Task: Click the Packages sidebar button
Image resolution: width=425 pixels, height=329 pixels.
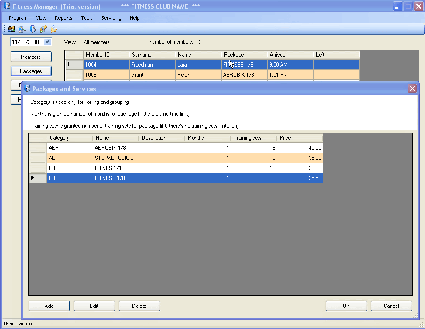Action: pyautogui.click(x=31, y=71)
